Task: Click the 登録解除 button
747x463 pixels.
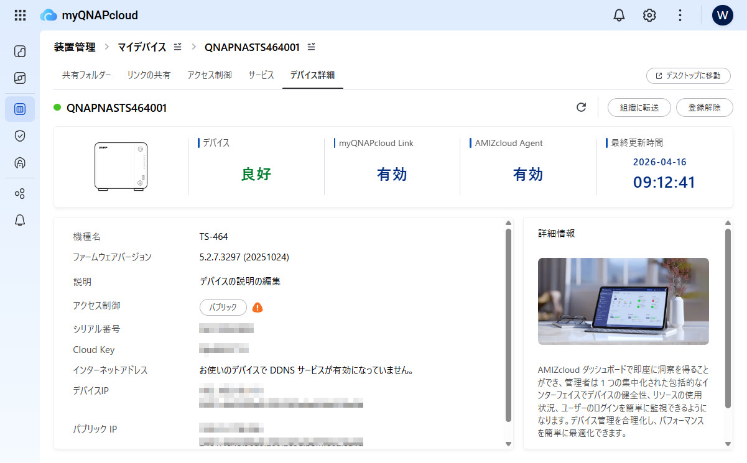Action: [x=704, y=108]
